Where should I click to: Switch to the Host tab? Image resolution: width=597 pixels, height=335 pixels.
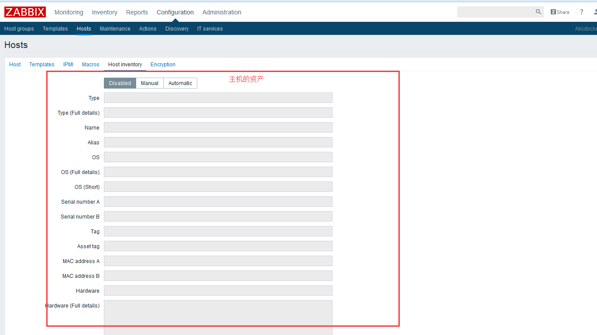(15, 65)
